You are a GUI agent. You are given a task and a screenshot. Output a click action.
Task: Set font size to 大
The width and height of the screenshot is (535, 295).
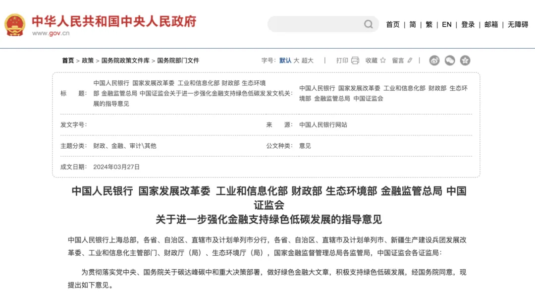296,60
